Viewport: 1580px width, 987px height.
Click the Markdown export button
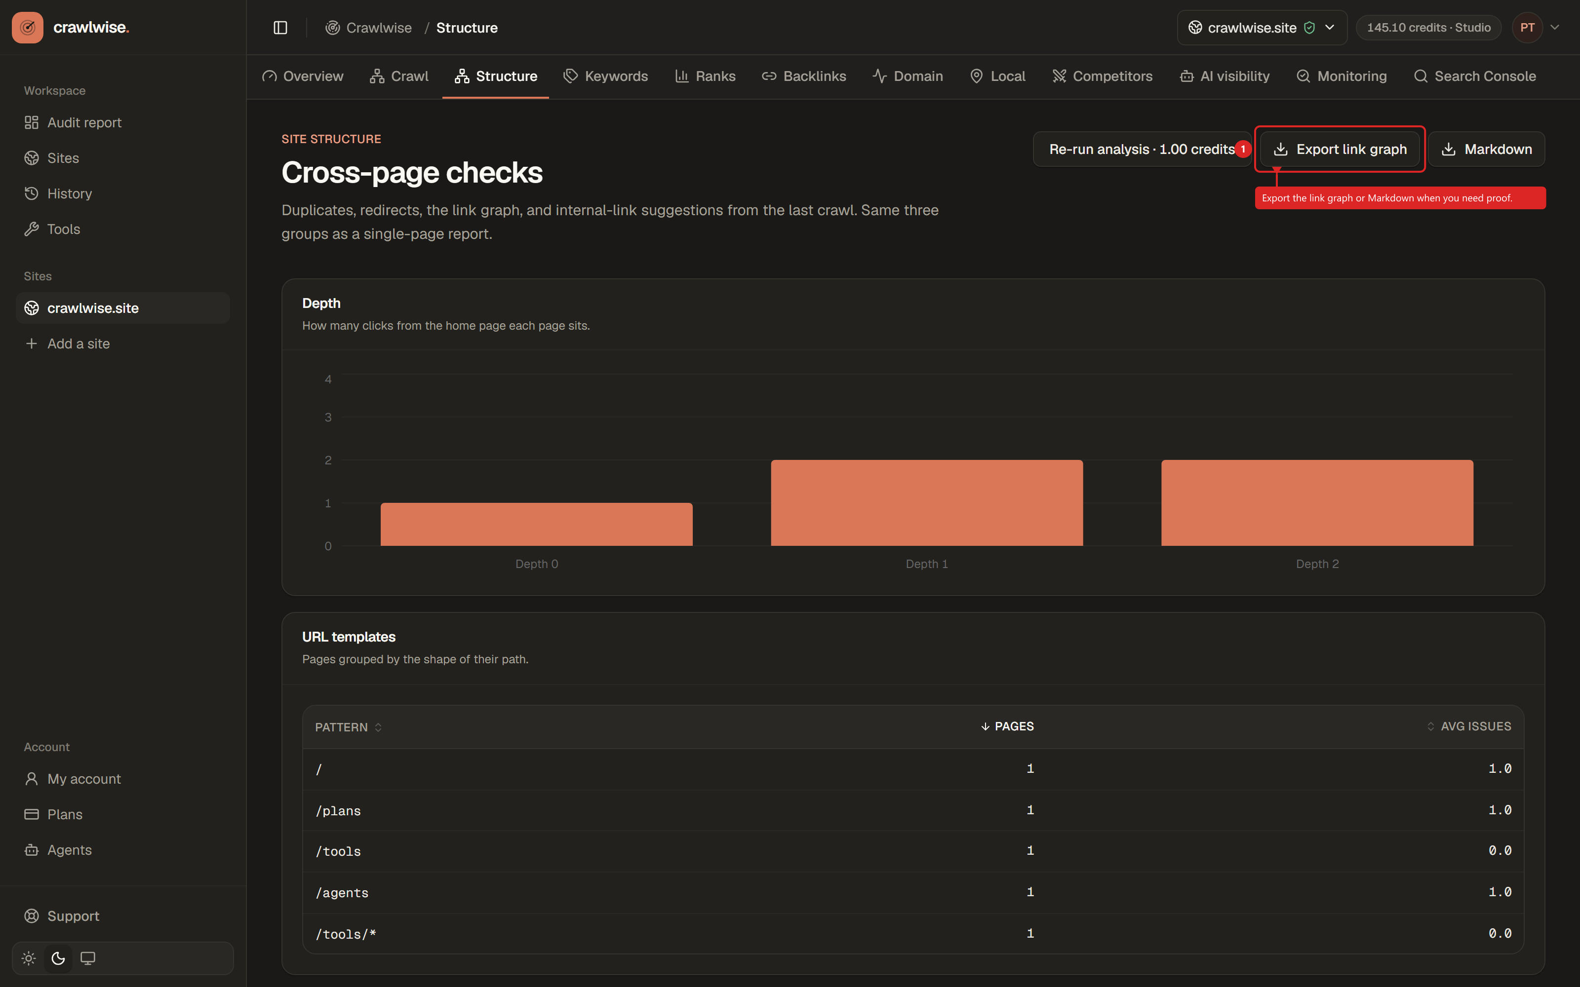point(1487,150)
